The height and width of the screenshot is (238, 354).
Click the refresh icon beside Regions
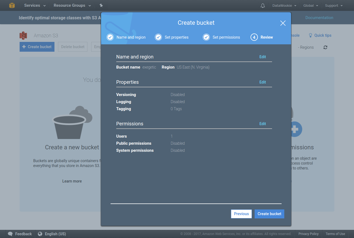coord(325,47)
